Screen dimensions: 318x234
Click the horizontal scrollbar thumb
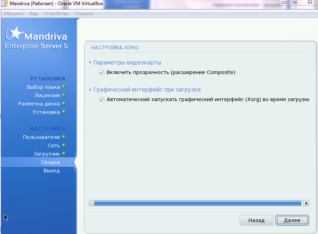click(198, 203)
